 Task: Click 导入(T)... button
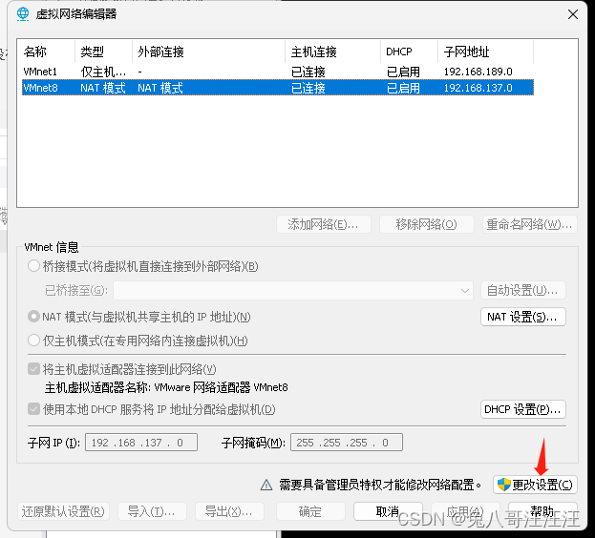tap(152, 511)
